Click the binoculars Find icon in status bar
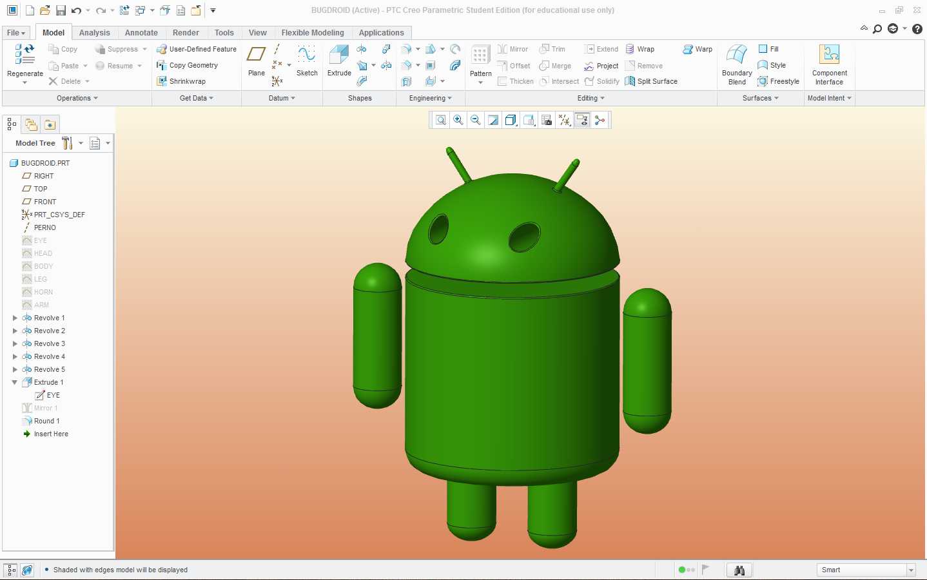 tap(739, 570)
